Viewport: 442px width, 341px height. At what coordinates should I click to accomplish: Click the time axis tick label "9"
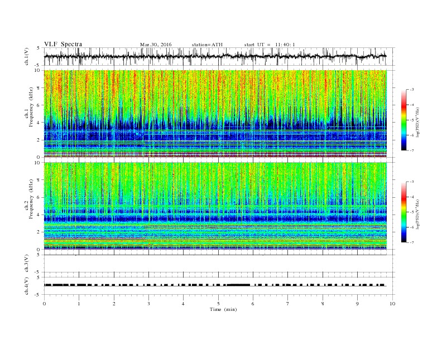[x=357, y=304]
